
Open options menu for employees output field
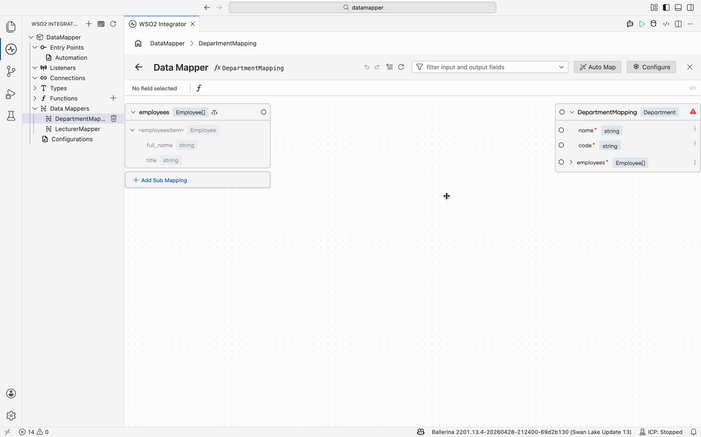coord(695,163)
